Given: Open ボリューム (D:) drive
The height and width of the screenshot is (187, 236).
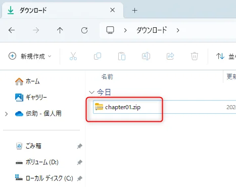Looking at the screenshot, I should pyautogui.click(x=37, y=162).
